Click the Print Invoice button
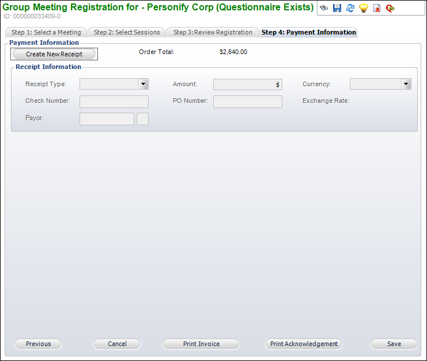427x361 pixels. click(201, 344)
